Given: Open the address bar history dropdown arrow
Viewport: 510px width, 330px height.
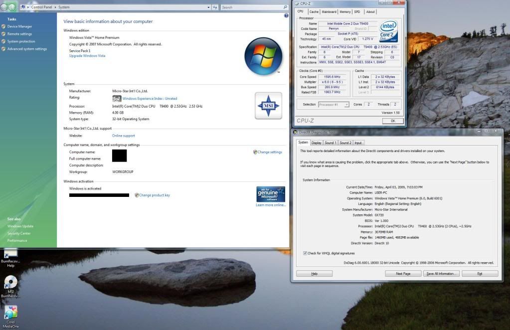Looking at the screenshot, I should pos(208,7).
